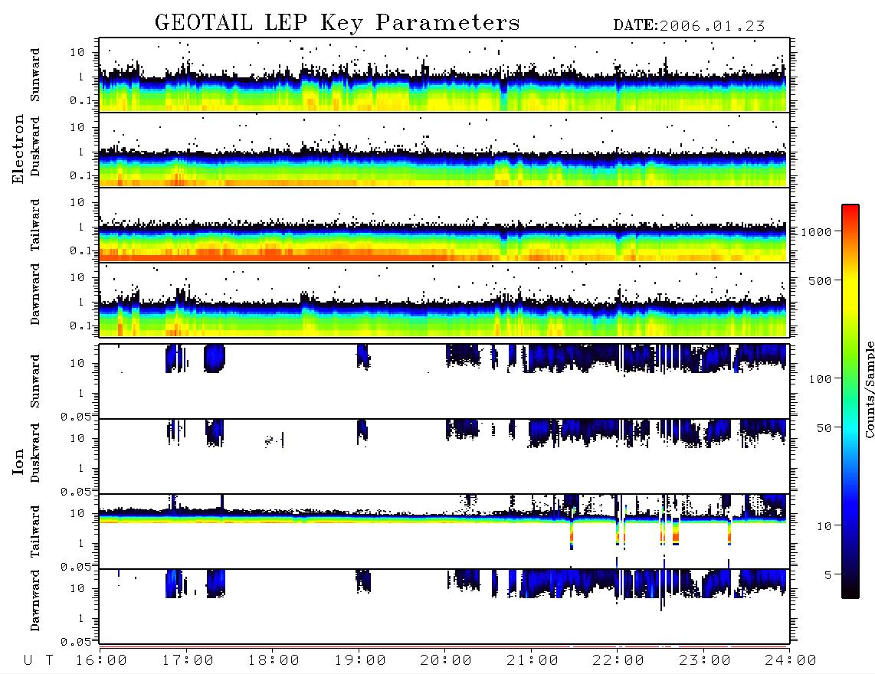The width and height of the screenshot is (875, 674).
Task: Click the Electron Duskward panel label
Action: click(35, 147)
